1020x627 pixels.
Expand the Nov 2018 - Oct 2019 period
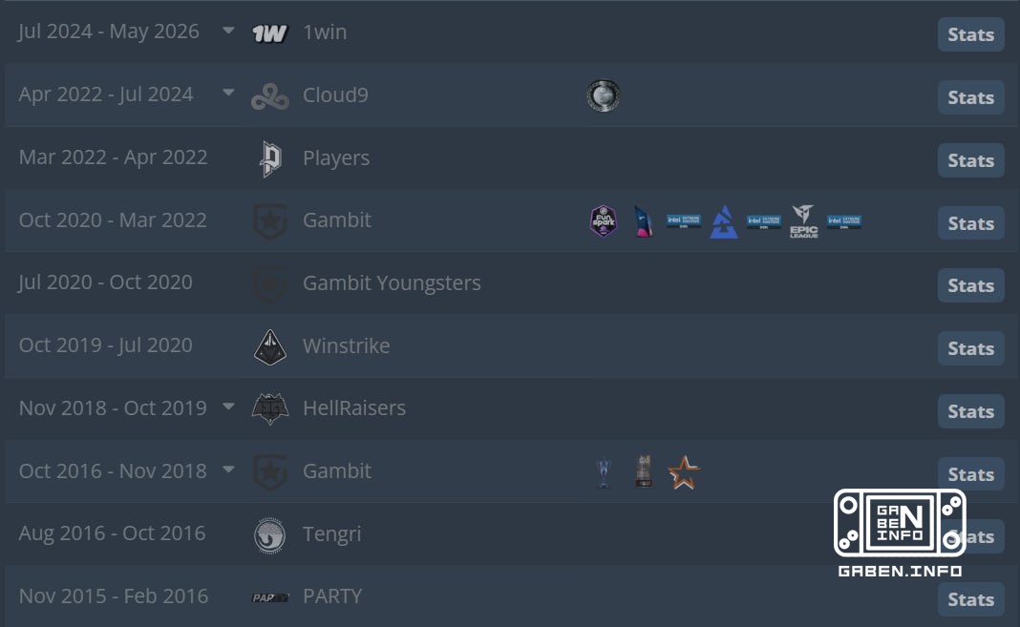228,407
